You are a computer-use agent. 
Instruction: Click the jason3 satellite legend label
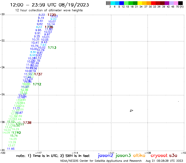coord(123,155)
